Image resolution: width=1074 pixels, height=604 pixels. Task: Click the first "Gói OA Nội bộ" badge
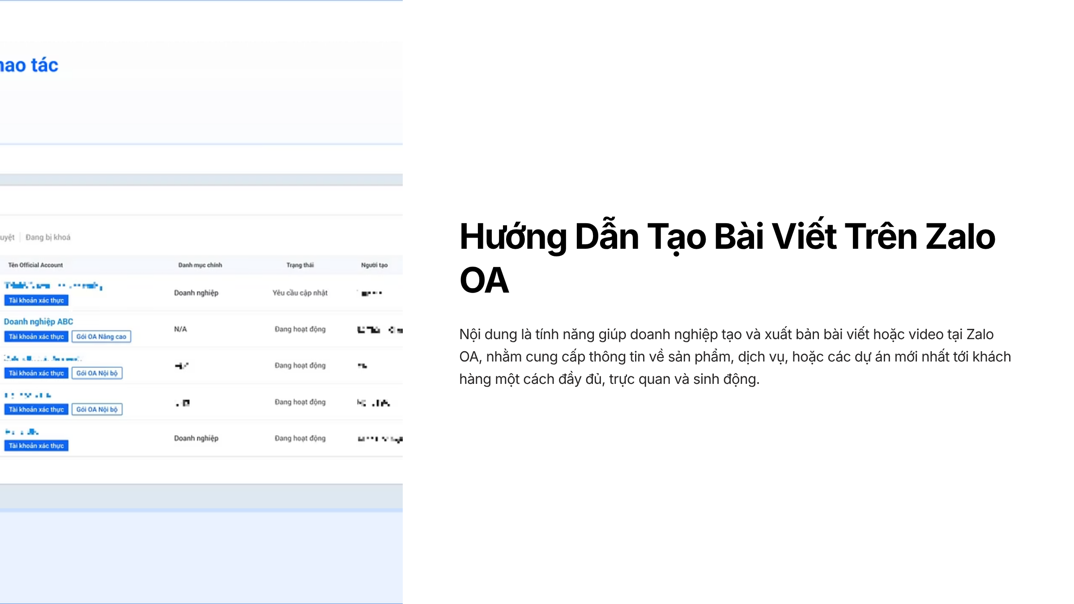click(97, 373)
